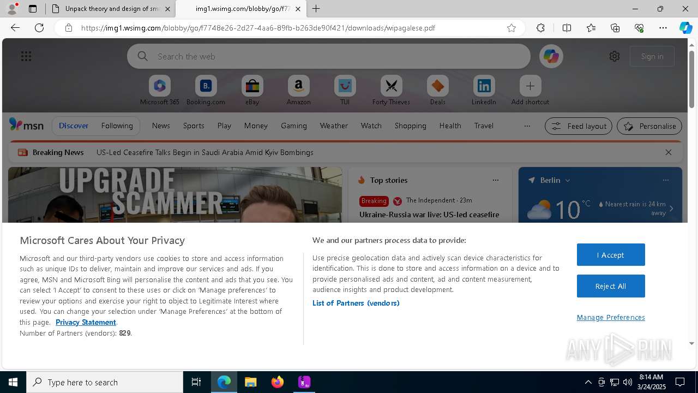
Task: Click the profile avatar icon
Action: [x=12, y=9]
